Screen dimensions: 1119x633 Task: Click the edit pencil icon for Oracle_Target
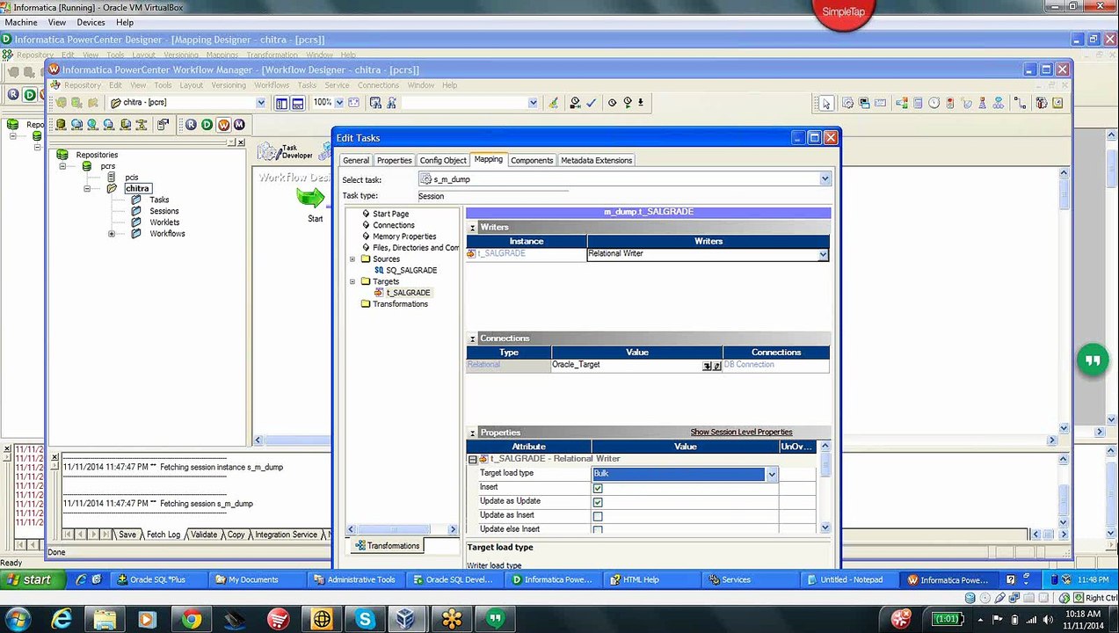(716, 366)
